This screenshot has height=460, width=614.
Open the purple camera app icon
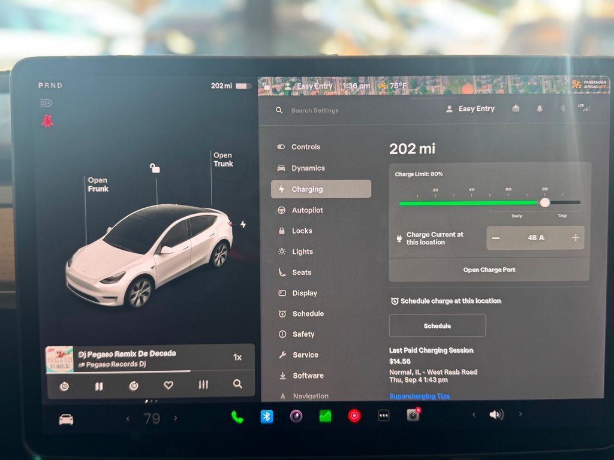(x=296, y=416)
